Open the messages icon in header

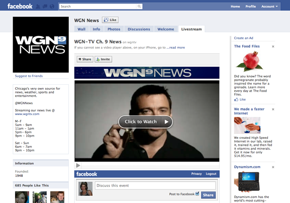click(45, 7)
